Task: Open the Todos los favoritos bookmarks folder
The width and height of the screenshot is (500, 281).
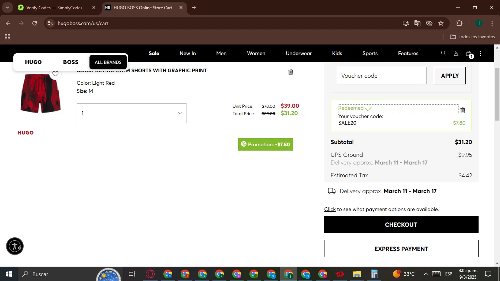Action: coord(472,37)
